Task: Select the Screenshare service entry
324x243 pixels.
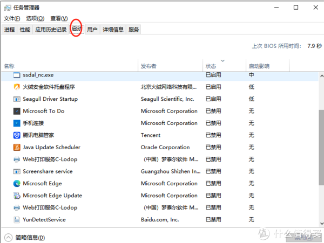Action: 48,171
